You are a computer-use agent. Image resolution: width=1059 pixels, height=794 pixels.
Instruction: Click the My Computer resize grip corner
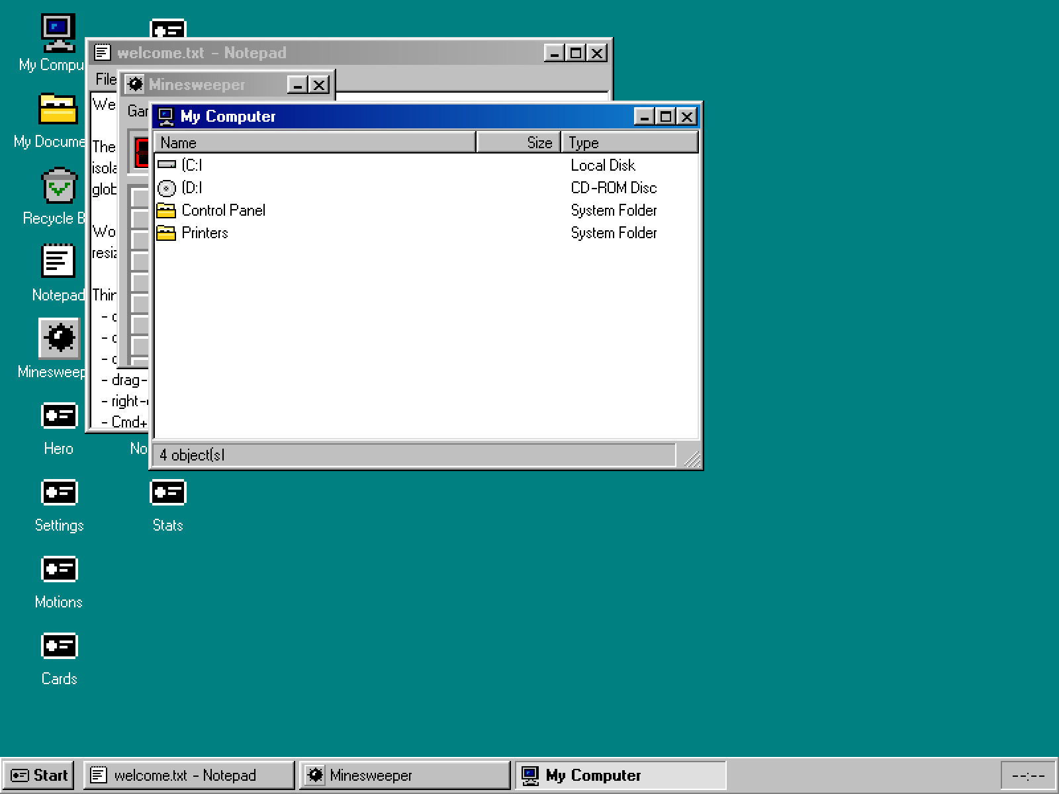click(692, 459)
